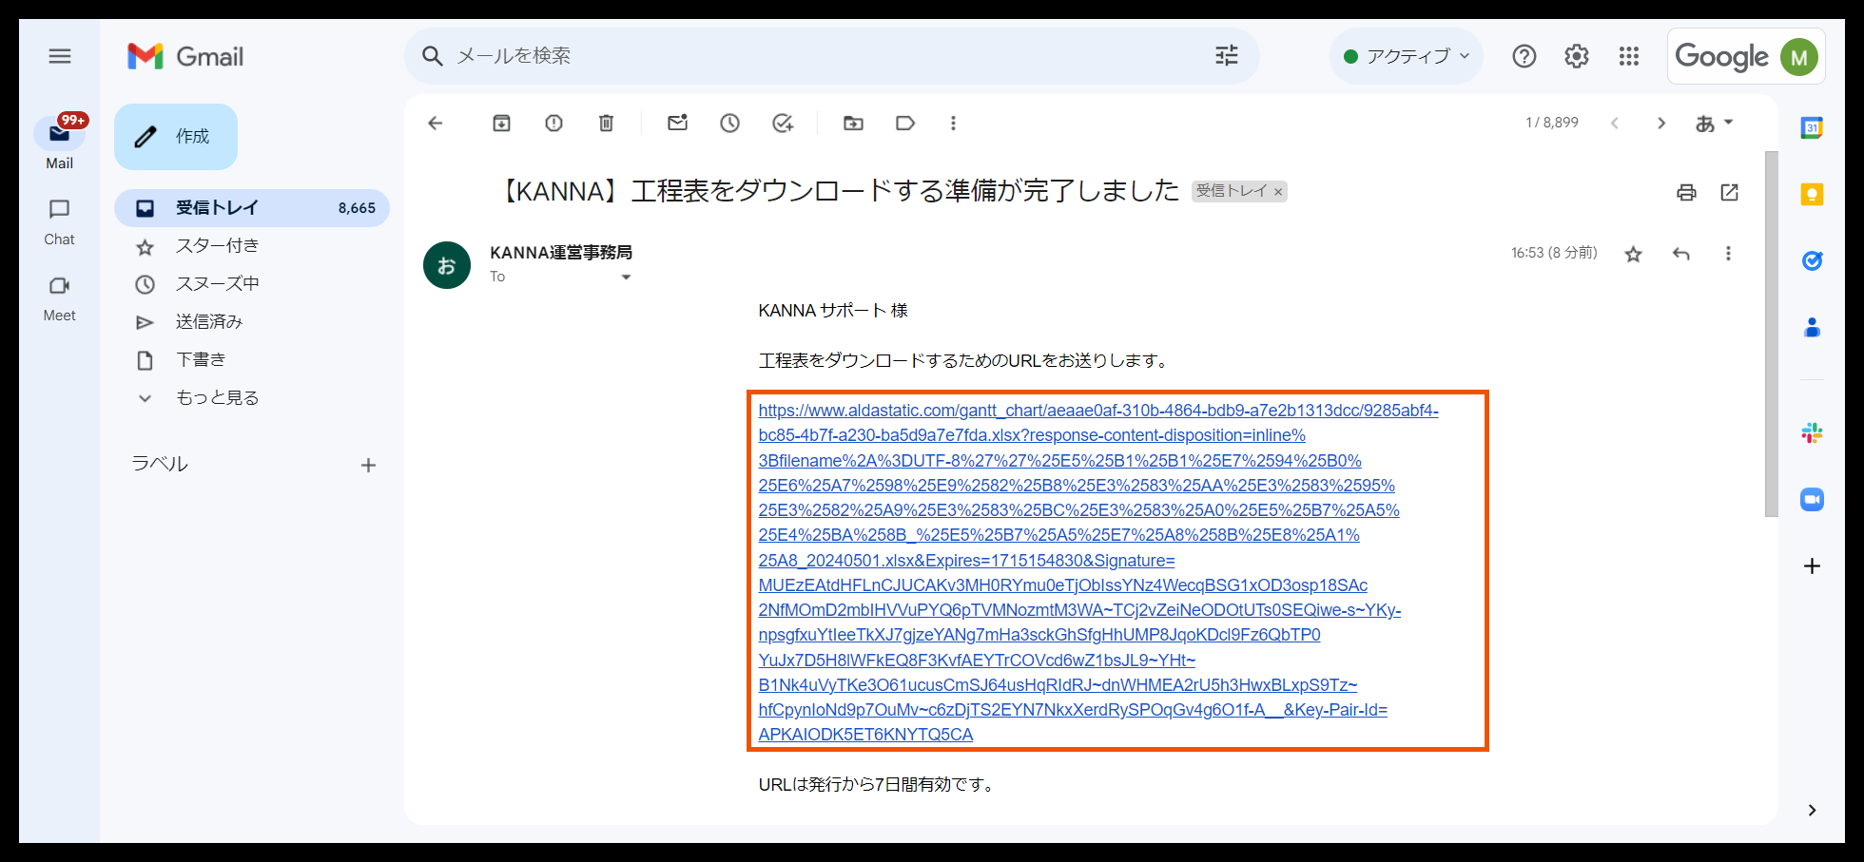Open the 受信トレイ folder
Screen dimensions: 1864x862
point(217,207)
